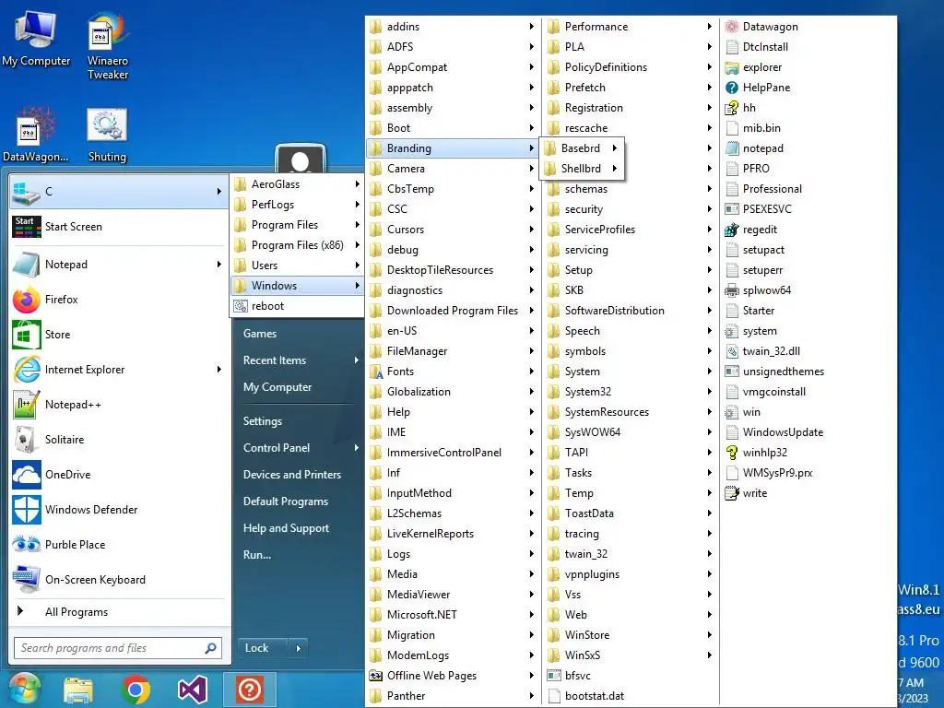
Task: Launch Firefox from the Start menu
Action: click(x=119, y=300)
